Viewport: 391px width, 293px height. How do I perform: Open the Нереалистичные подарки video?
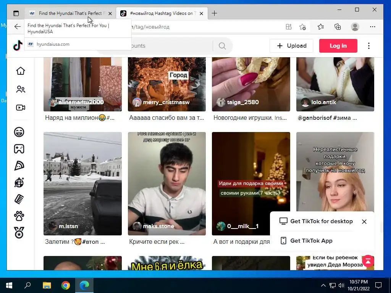pyautogui.click(x=335, y=172)
